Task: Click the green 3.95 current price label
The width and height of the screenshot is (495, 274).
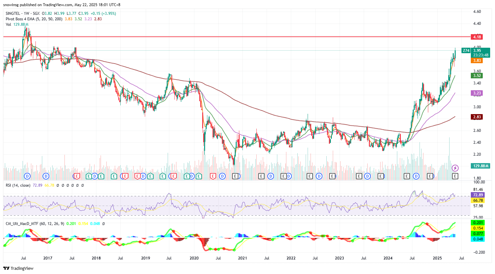Action: coord(480,53)
